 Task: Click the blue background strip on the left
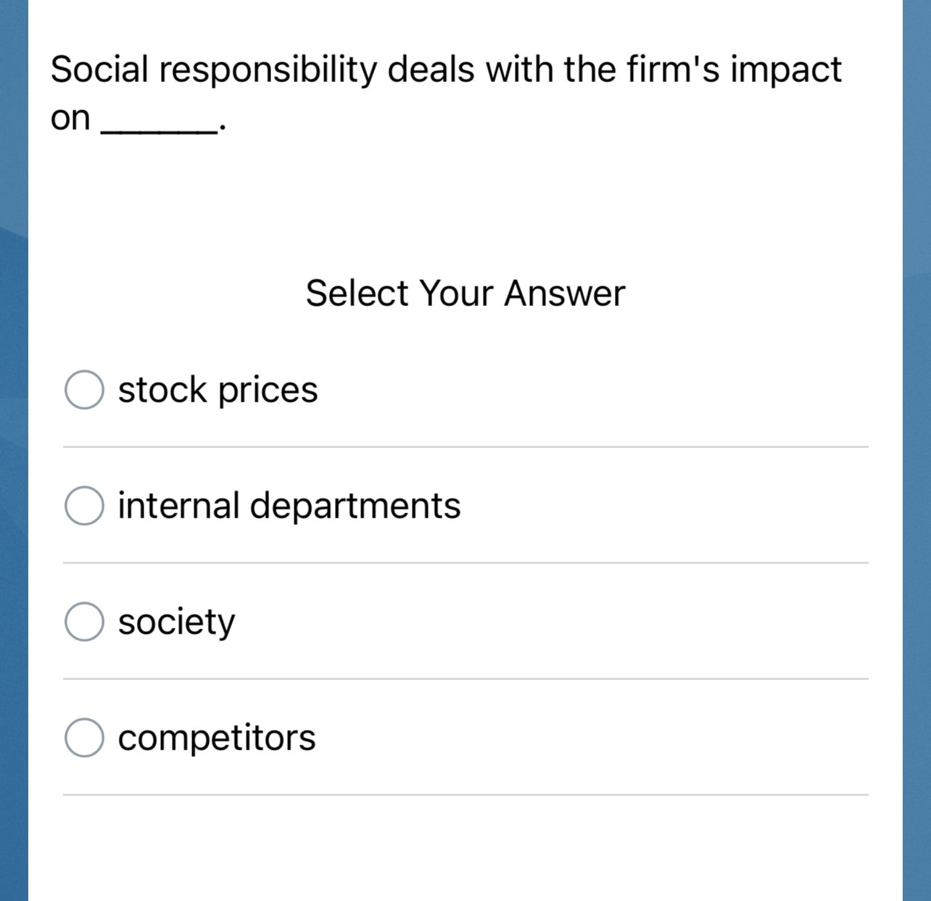[x=13, y=449]
